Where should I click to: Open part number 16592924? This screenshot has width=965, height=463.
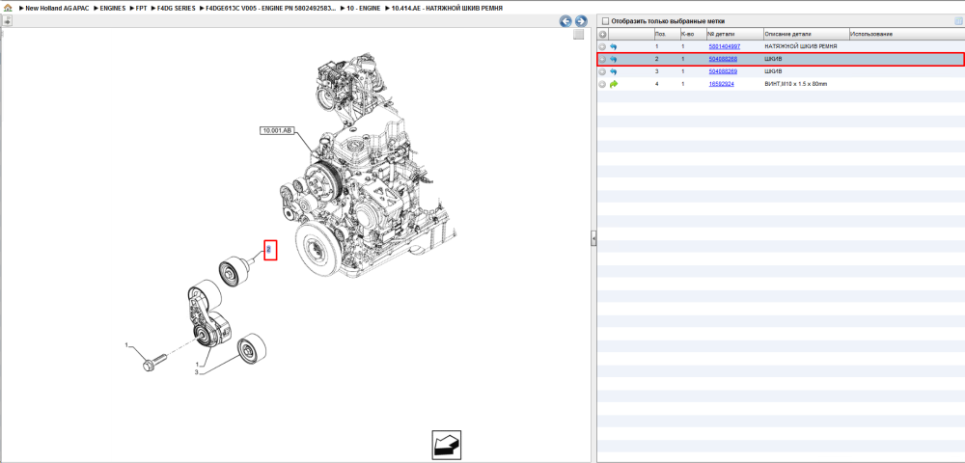point(721,84)
